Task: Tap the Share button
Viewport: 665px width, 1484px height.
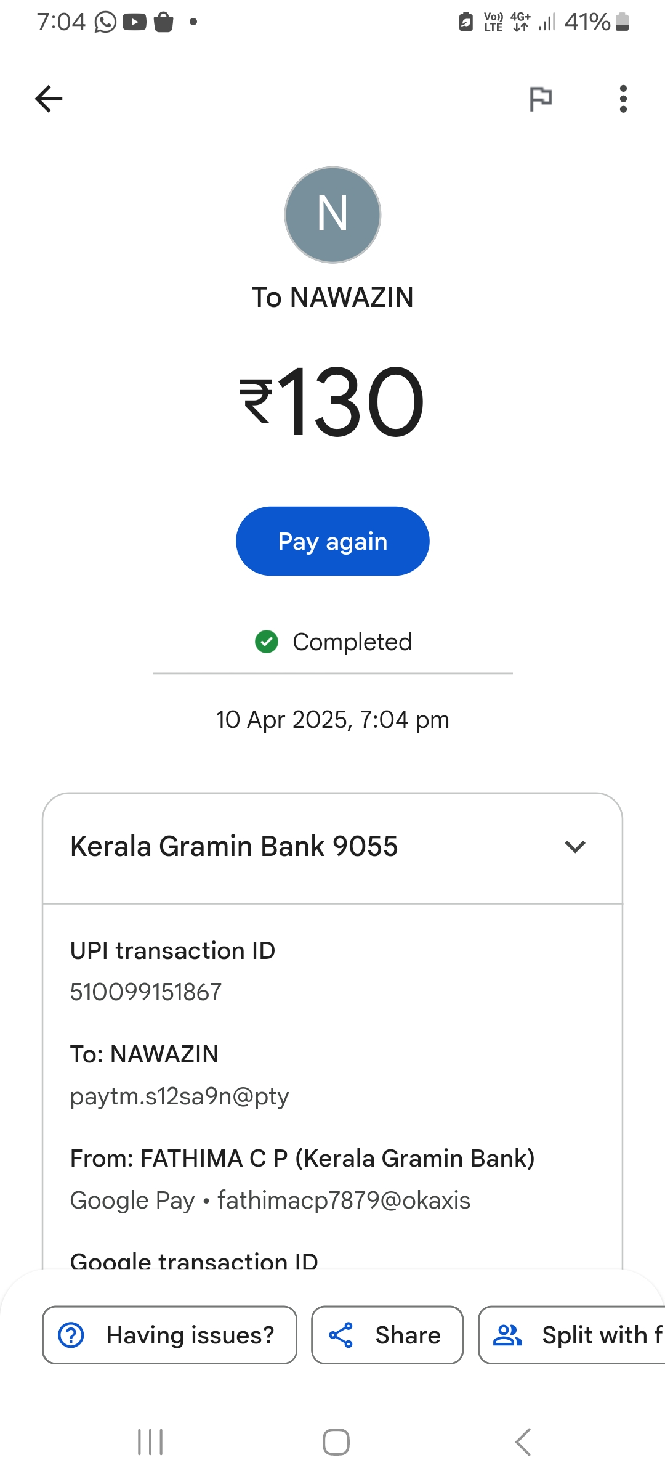Action: 387,1335
